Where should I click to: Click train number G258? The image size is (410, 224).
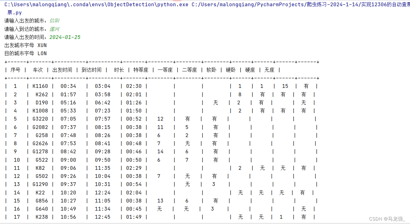(x=42, y=135)
